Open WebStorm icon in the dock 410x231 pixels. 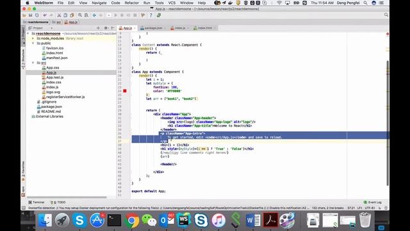click(184, 220)
